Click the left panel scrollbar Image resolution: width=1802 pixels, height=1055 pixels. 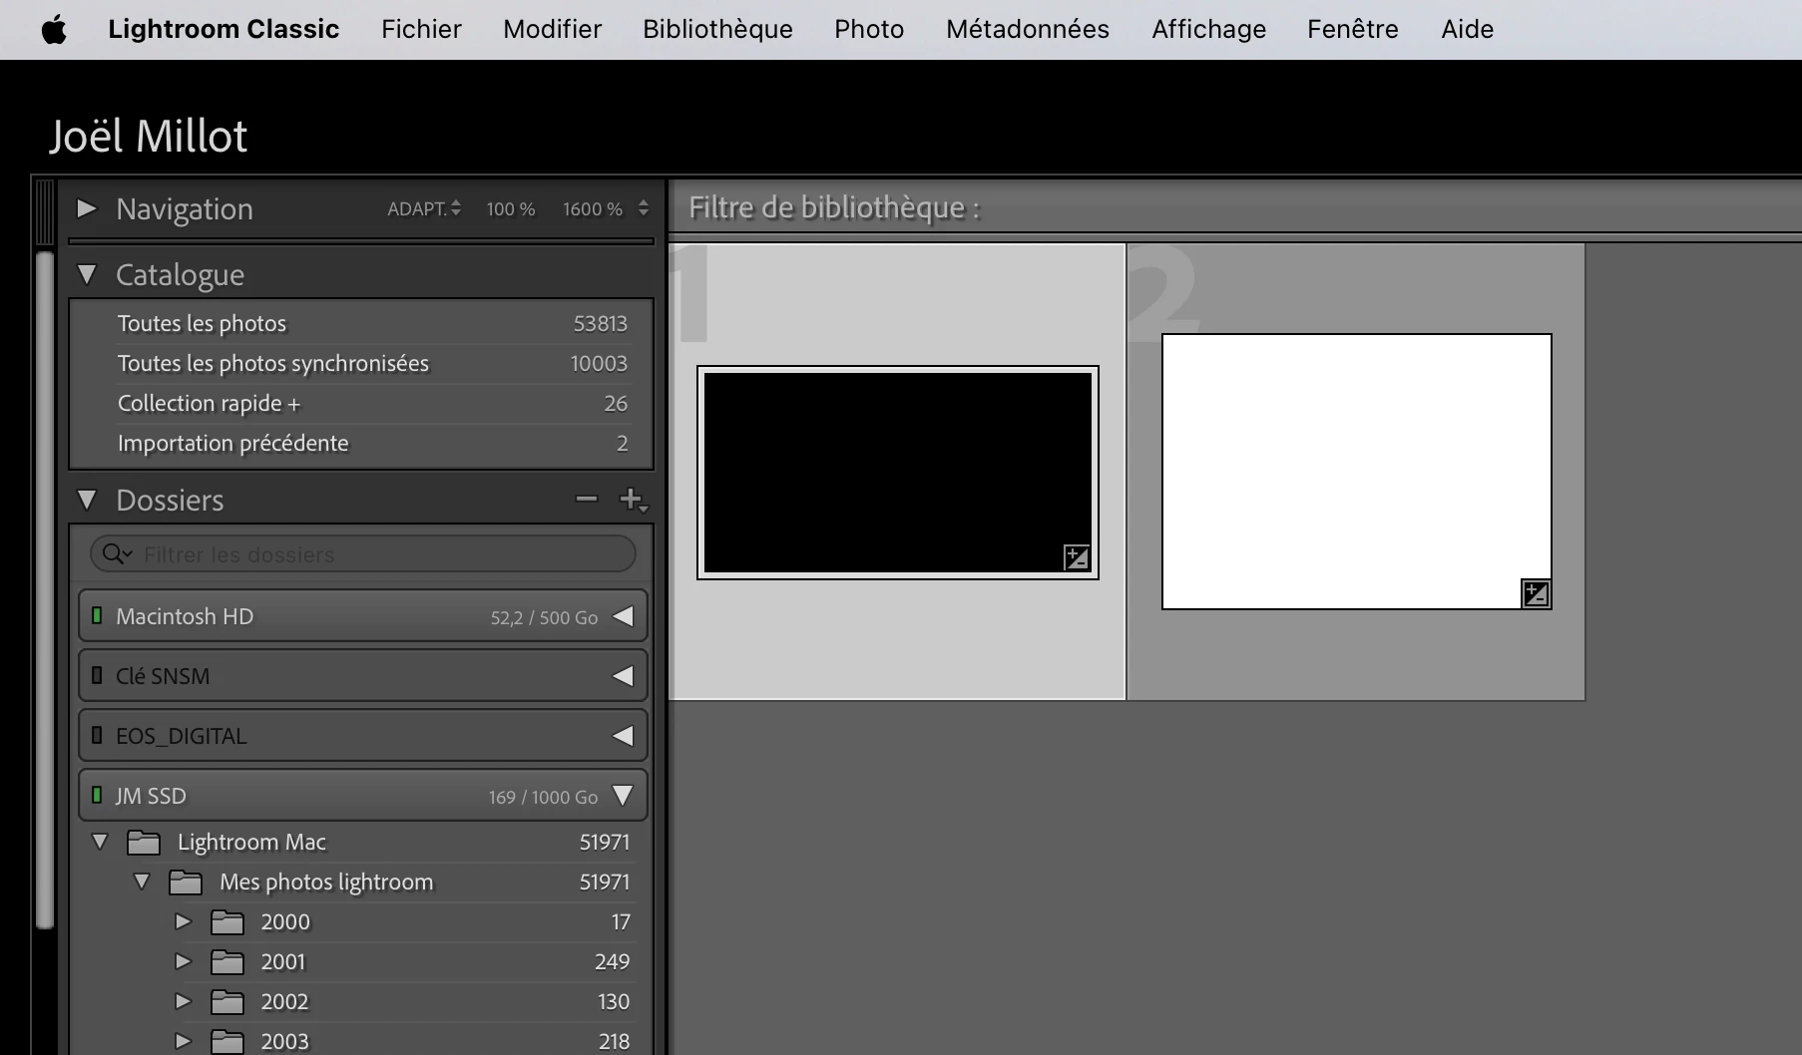(44, 588)
